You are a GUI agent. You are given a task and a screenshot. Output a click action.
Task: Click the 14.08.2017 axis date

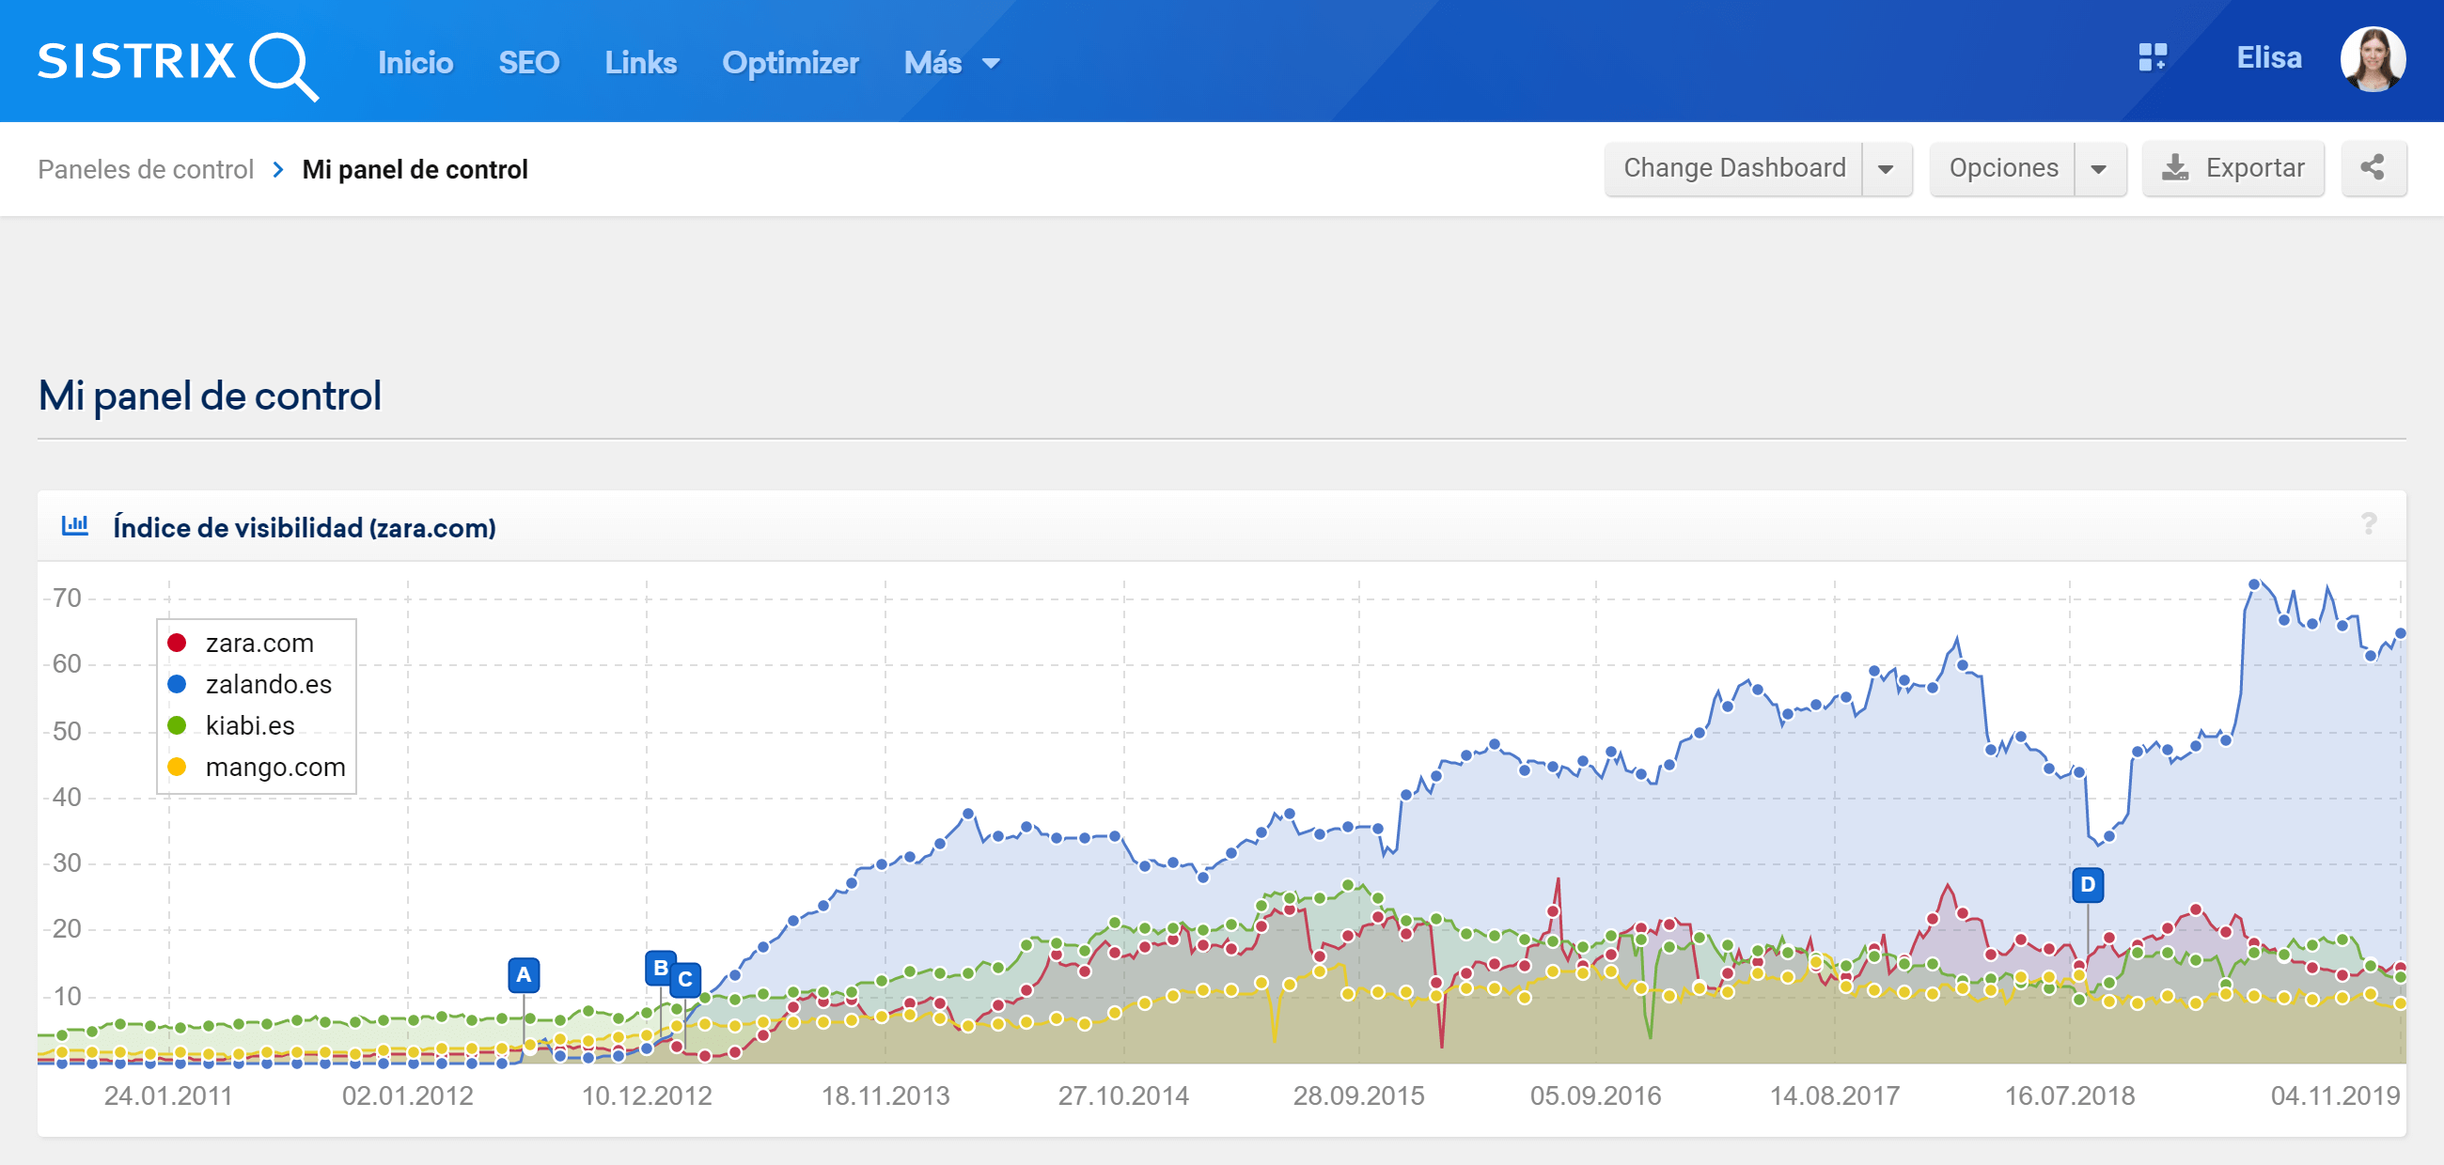click(1834, 1095)
